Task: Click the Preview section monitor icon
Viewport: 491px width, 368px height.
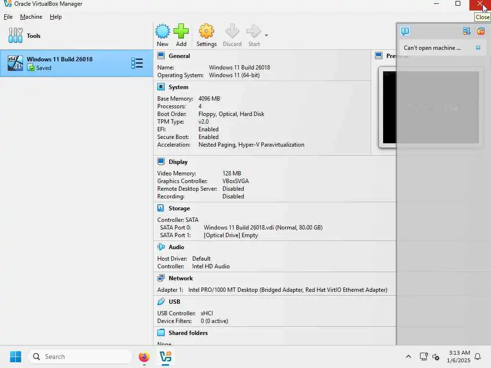Action: pyautogui.click(x=379, y=56)
